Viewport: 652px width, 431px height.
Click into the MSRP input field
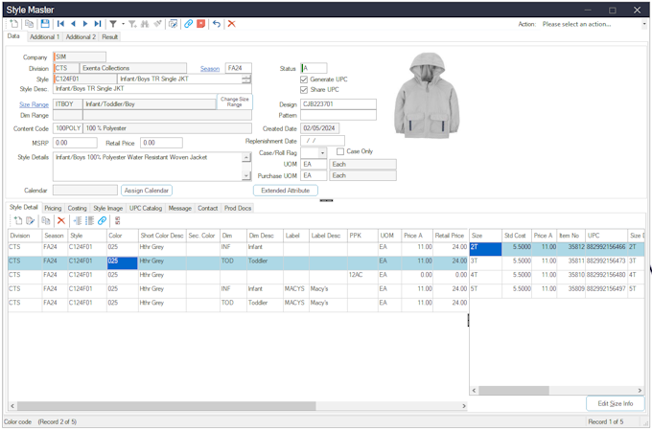click(75, 143)
